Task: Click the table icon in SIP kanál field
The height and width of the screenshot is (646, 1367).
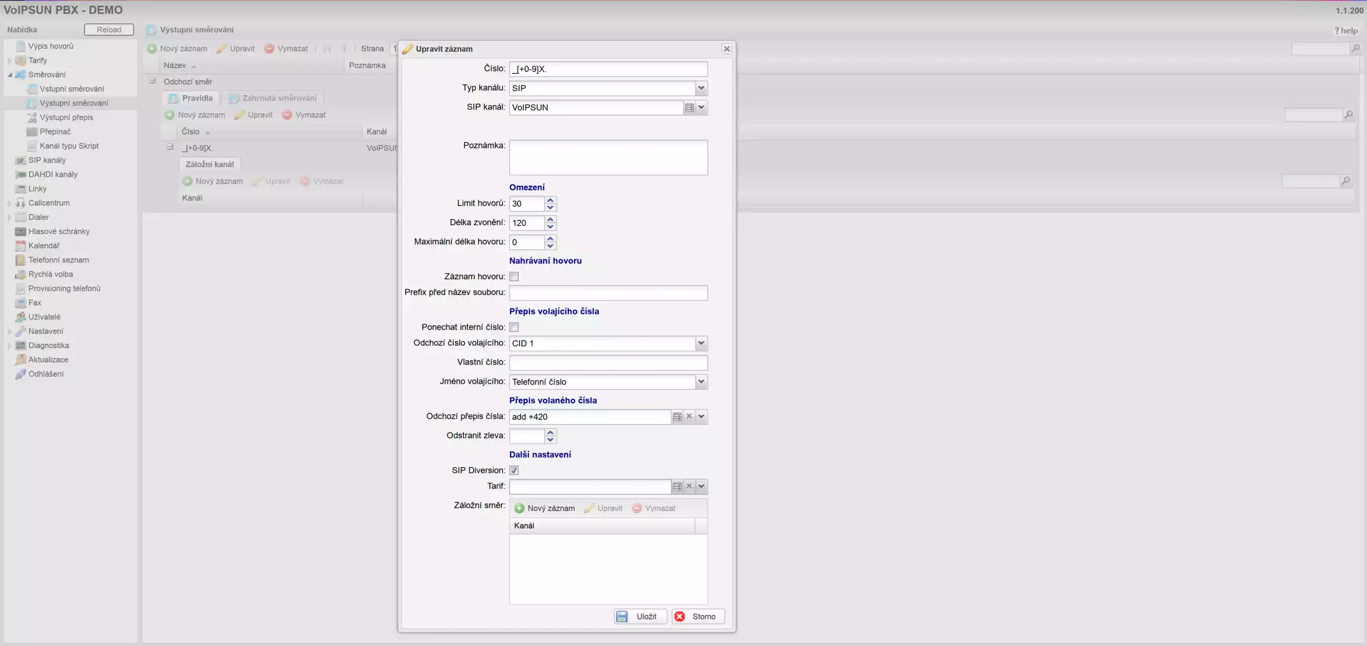Action: click(689, 108)
